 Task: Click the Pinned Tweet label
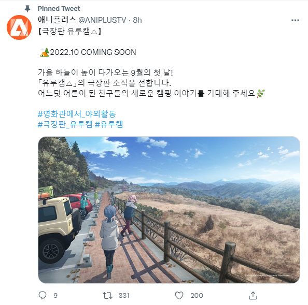(x=59, y=9)
